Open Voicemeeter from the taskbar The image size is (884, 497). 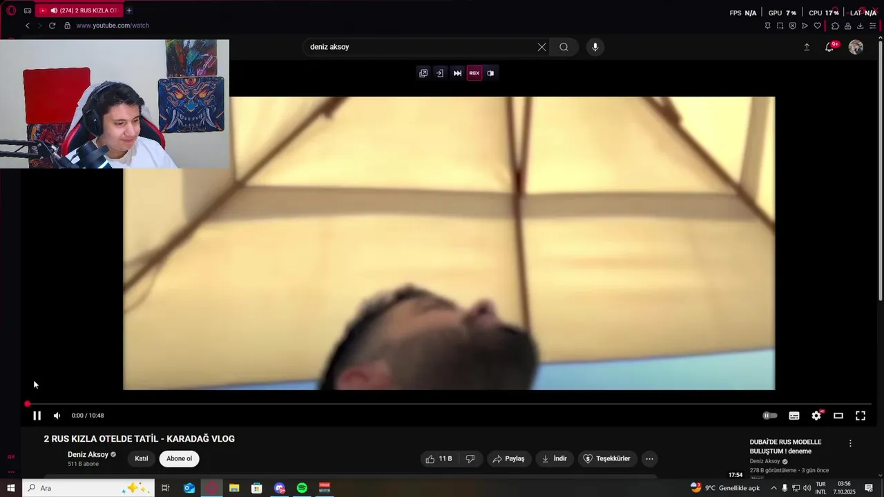(x=325, y=488)
